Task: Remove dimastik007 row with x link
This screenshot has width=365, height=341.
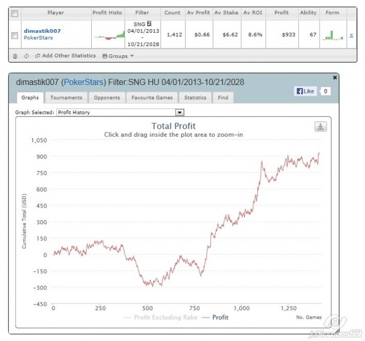Action: [351, 35]
